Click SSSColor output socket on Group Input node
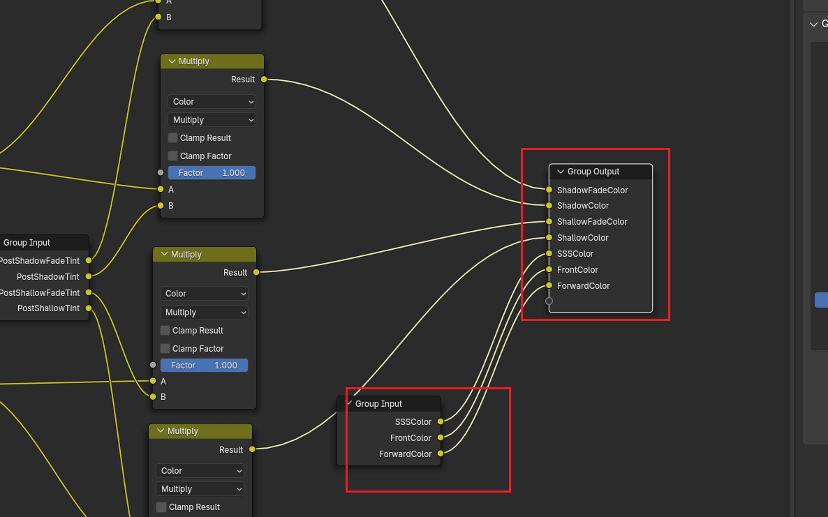Screen dimensions: 828x517 coord(441,421)
